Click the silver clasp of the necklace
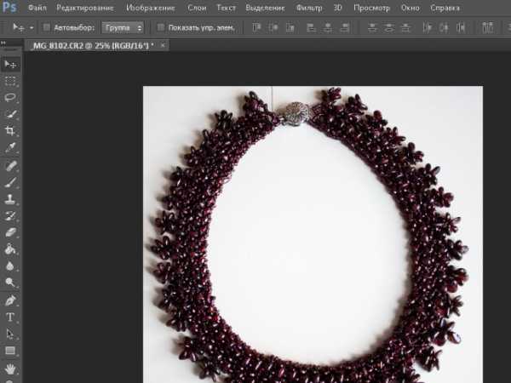Viewport: 511px width, 383px height. pyautogui.click(x=296, y=111)
